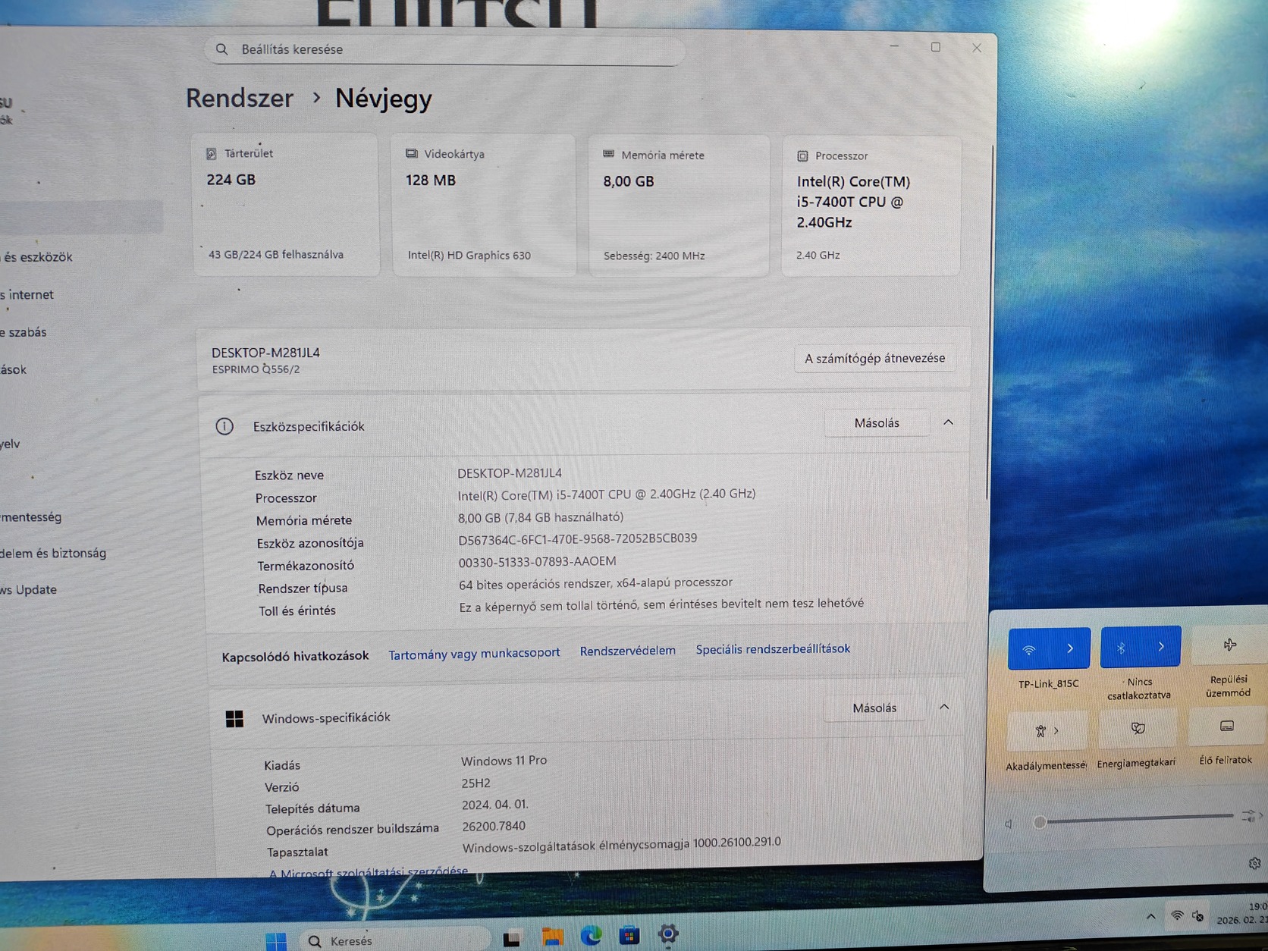
Task: Click the 8,00 GB (7,84 GB használható) value
Action: [541, 517]
